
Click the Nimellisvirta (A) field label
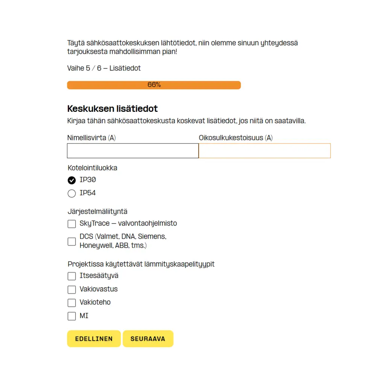click(91, 138)
